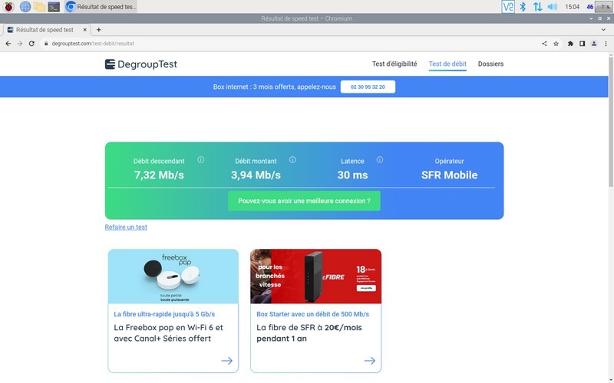Click Pouvez-vous avoir une meilleure connexion button

(x=304, y=201)
